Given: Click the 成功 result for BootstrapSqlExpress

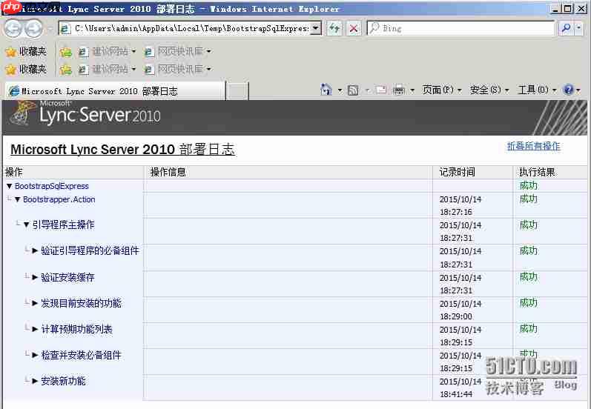Looking at the screenshot, I should click(x=529, y=186).
